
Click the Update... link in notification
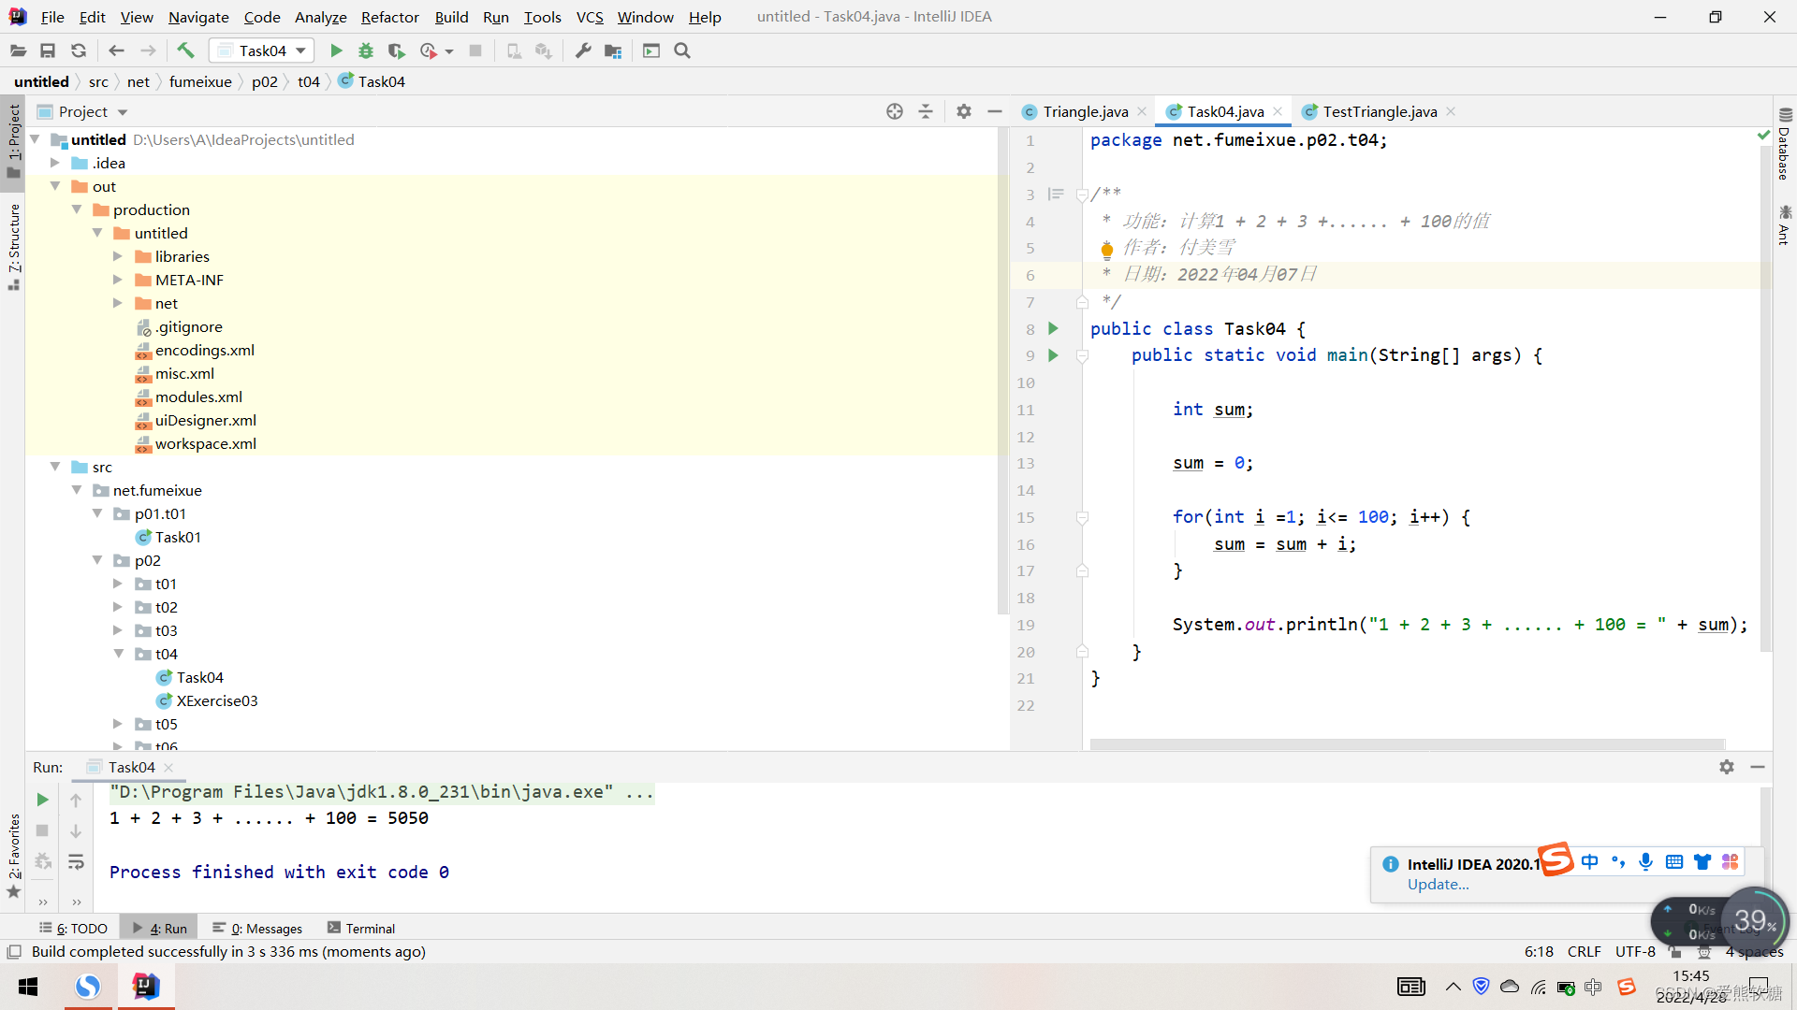[1438, 885]
